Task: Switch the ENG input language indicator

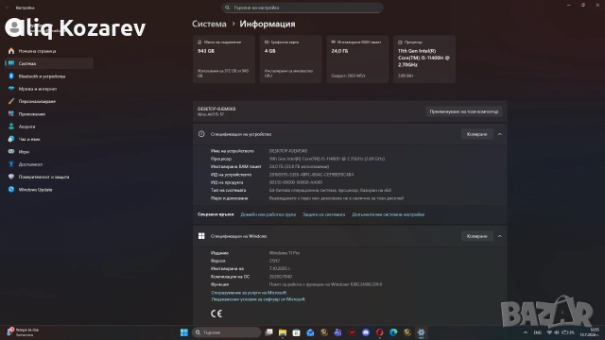Action: point(538,332)
